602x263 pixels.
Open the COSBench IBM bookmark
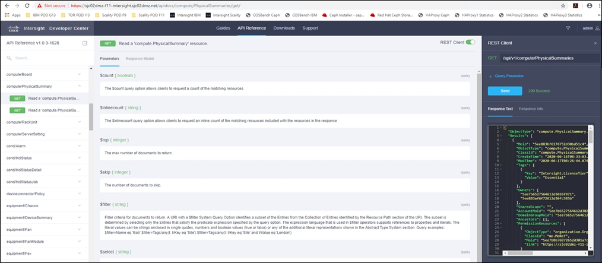302,15
